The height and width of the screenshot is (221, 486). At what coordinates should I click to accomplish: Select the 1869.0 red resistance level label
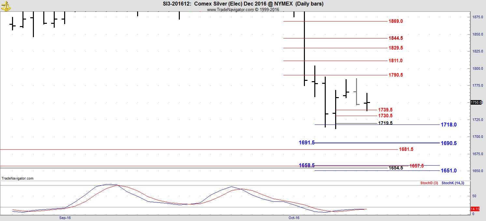point(395,21)
